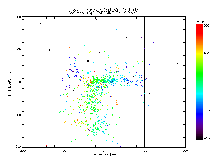This screenshot has height=164, width=218.
Task: Click the colorbar label '-200'
Action: click(x=208, y=138)
